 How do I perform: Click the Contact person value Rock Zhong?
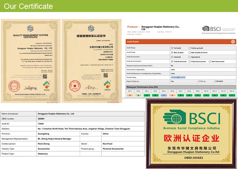point(43,144)
